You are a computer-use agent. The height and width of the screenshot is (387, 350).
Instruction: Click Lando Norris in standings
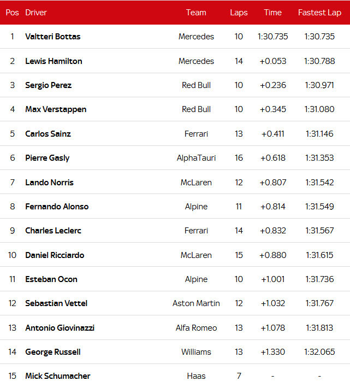49,183
